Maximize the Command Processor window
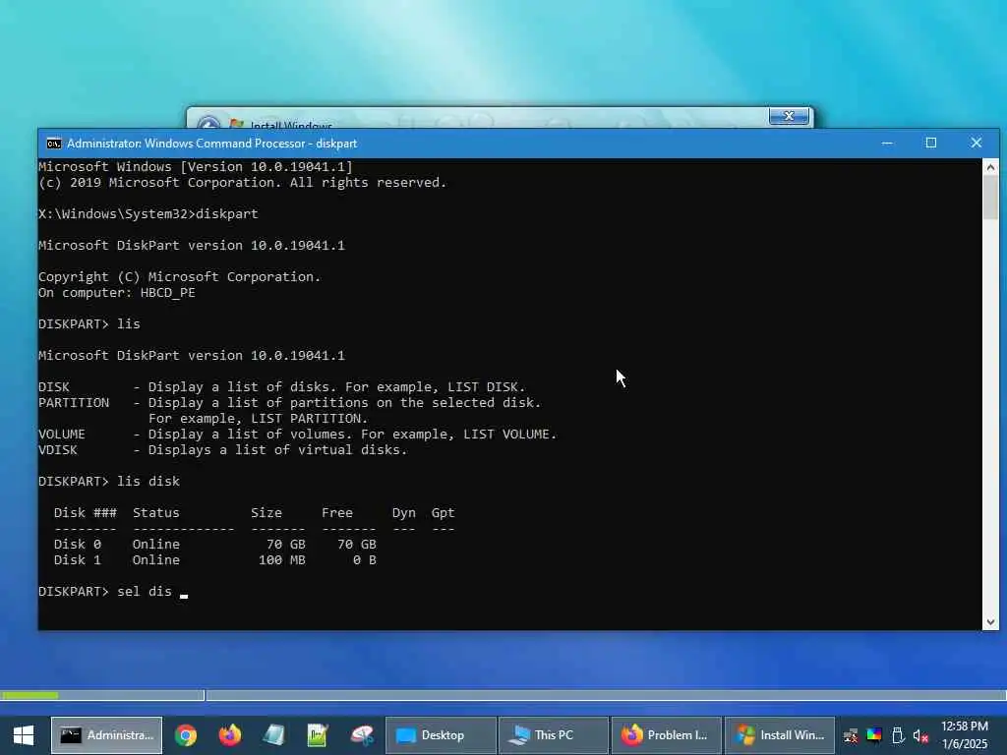This screenshot has height=755, width=1007. point(931,144)
